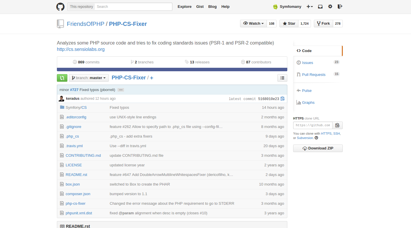Toggle the file list view button
Image resolution: width=411 pixels, height=228 pixels.
pos(282,78)
